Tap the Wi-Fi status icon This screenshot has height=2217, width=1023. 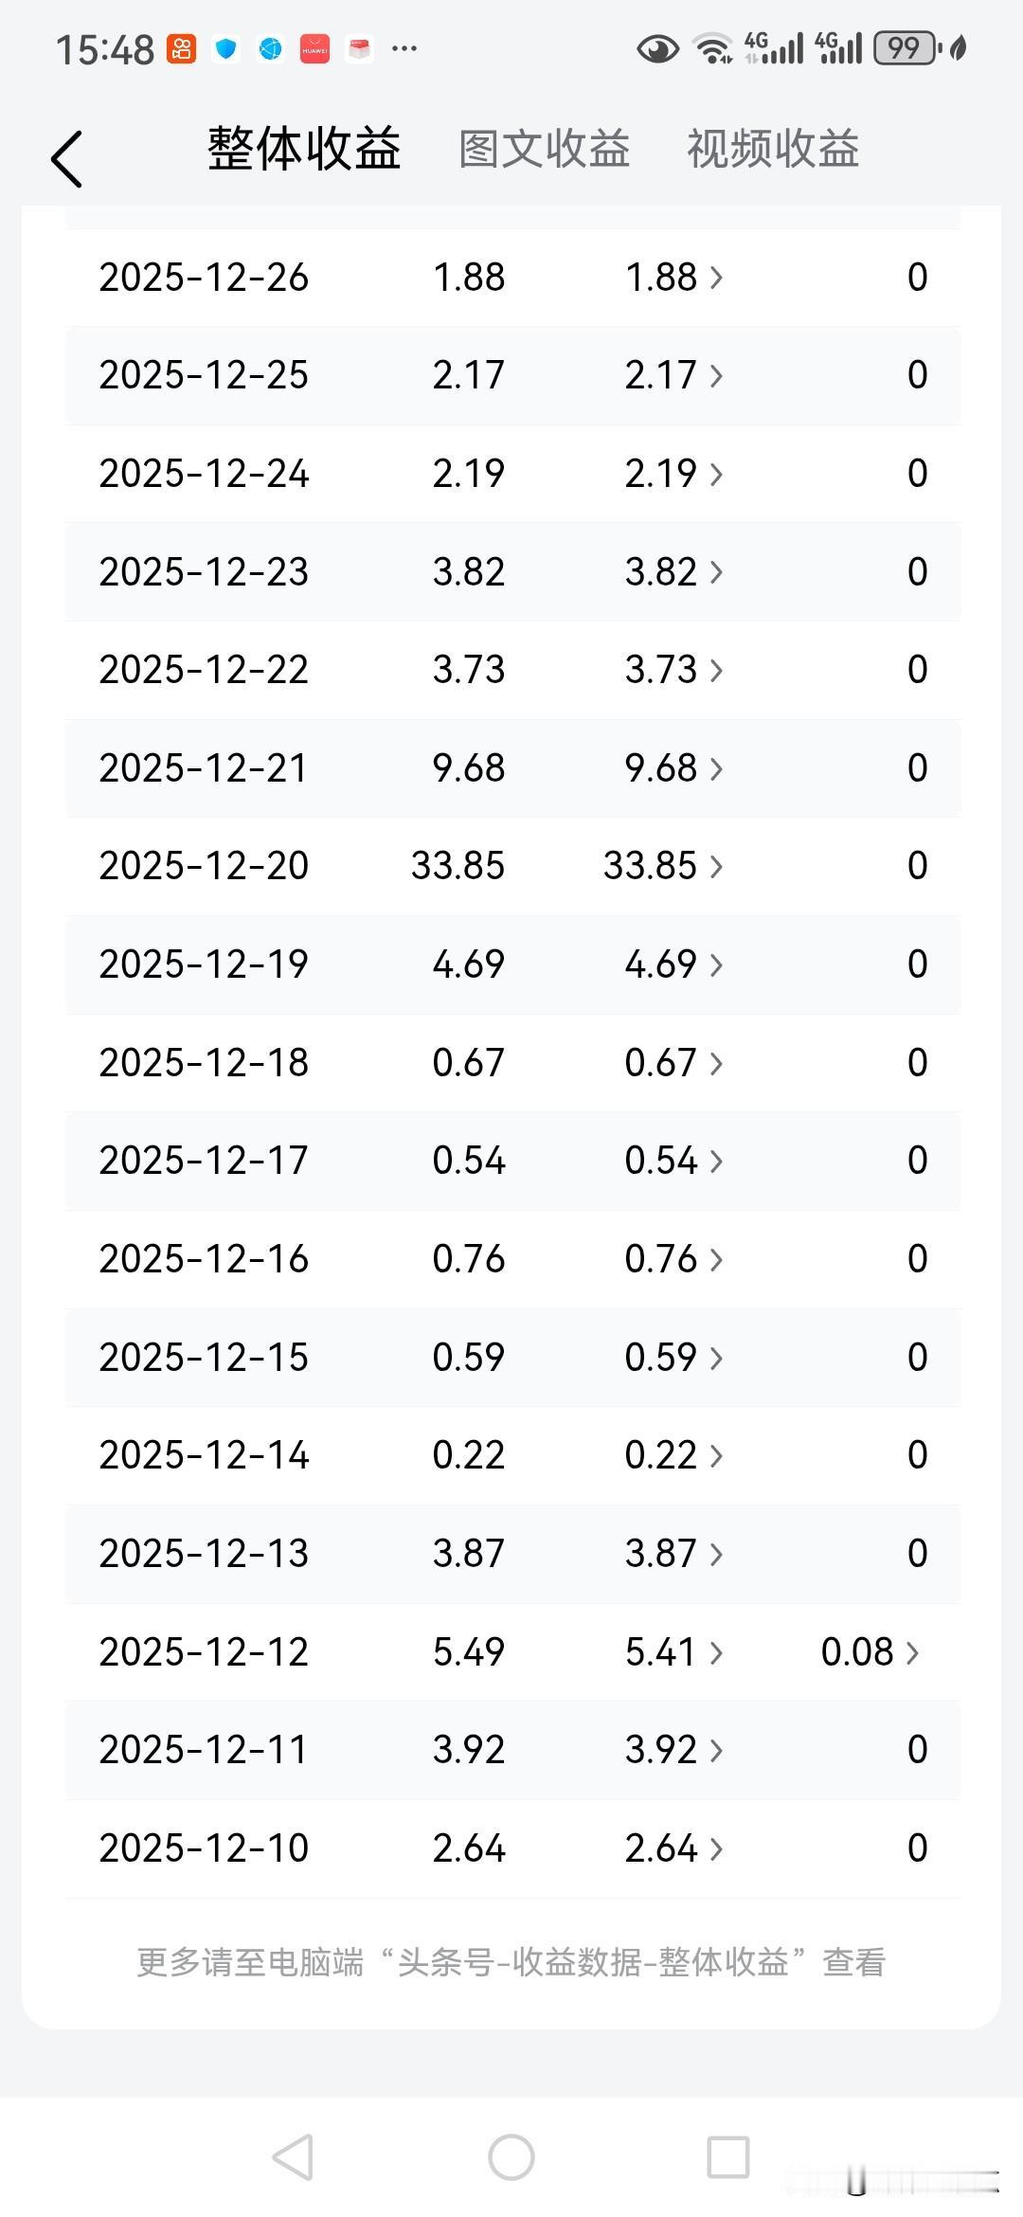click(712, 47)
